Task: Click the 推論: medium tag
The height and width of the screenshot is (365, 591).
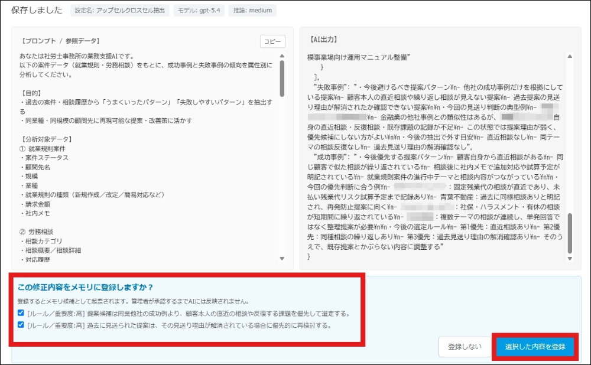Action: point(252,11)
